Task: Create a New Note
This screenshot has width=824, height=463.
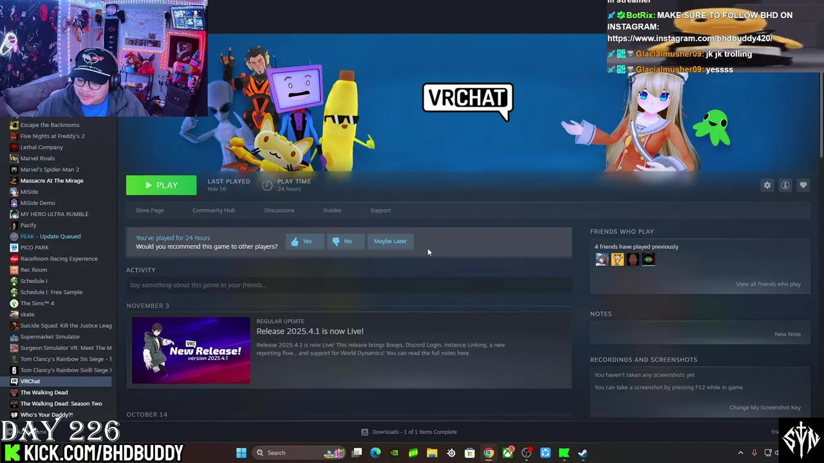Action: [787, 334]
